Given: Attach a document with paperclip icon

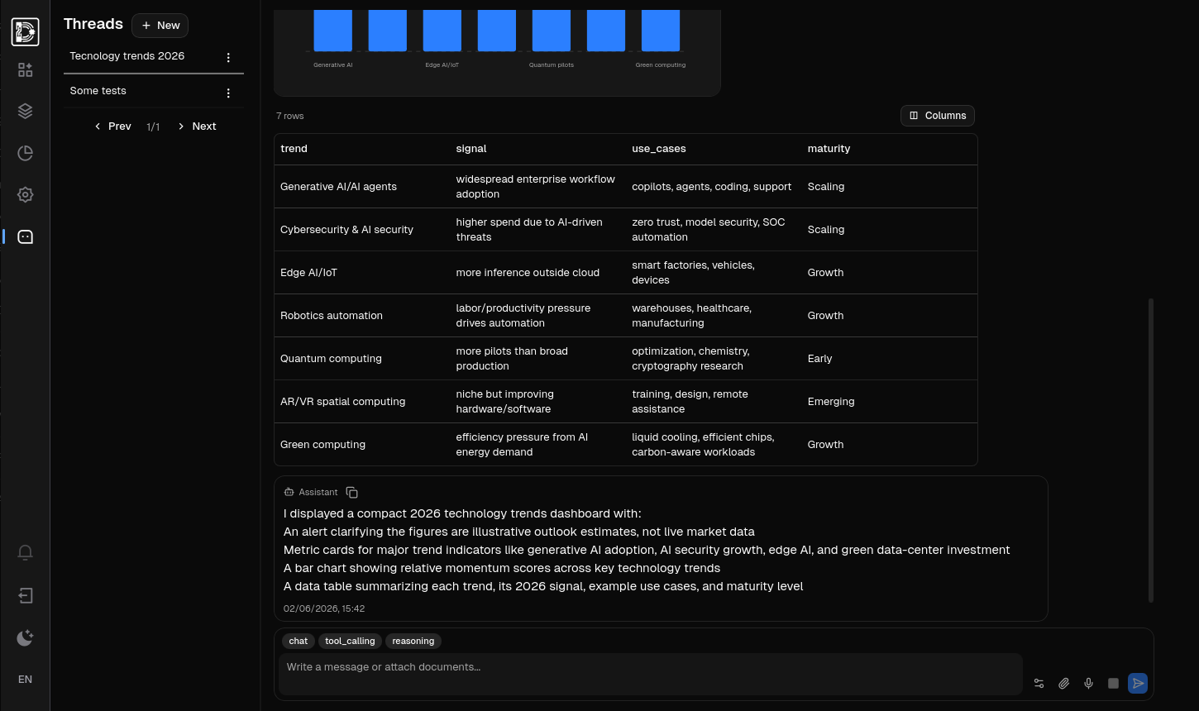Looking at the screenshot, I should 1063,684.
